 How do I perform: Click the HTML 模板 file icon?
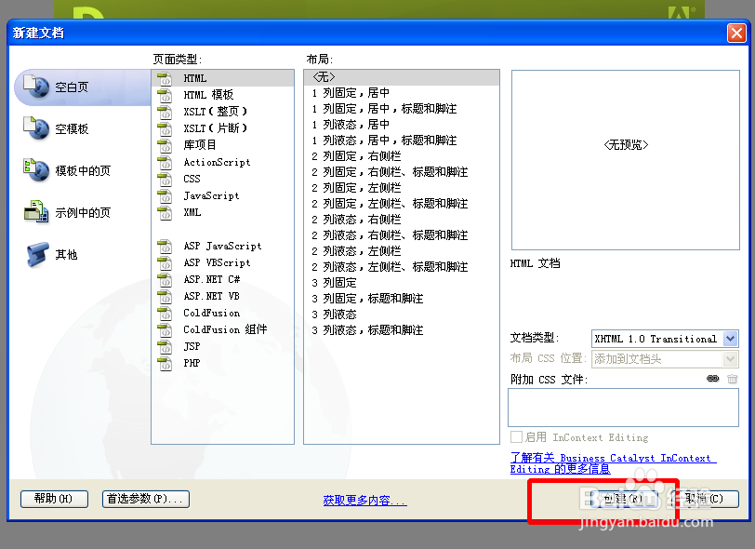coord(165,95)
